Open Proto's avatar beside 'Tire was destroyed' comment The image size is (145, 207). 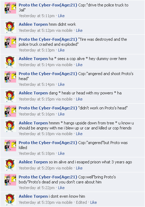click(x=10, y=42)
